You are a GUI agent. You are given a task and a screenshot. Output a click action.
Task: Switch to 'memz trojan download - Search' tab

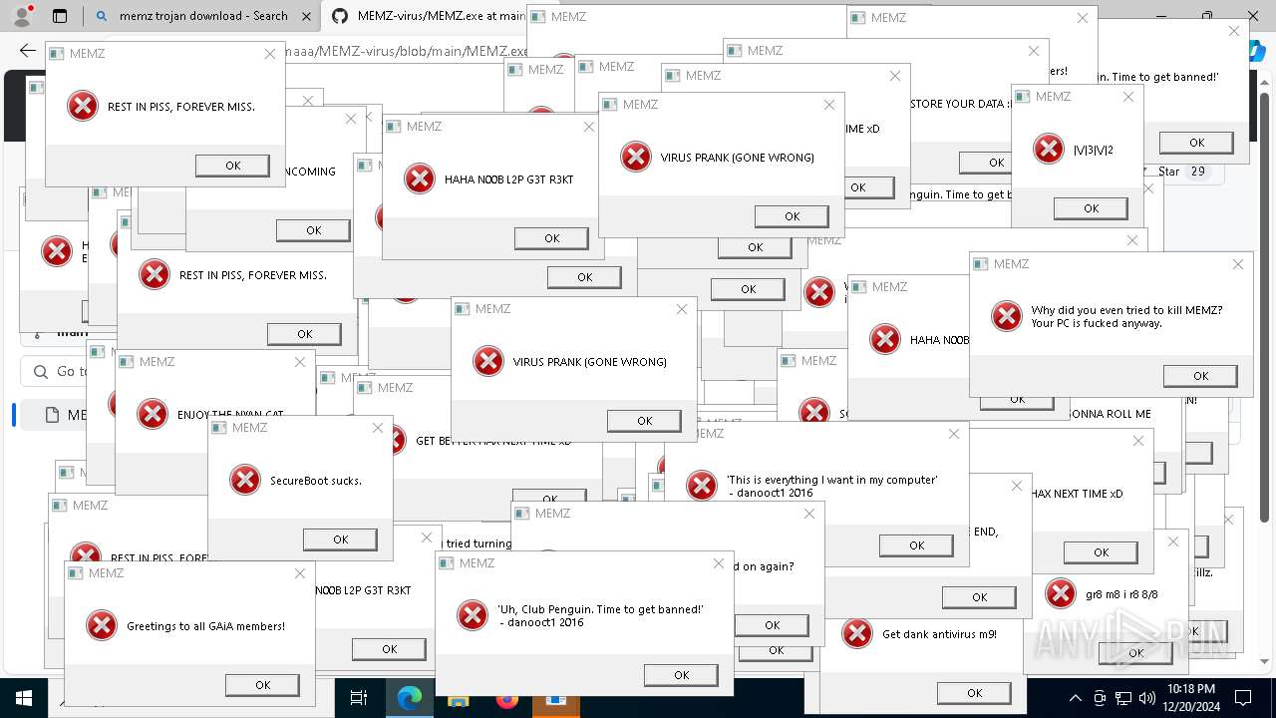[193, 16]
